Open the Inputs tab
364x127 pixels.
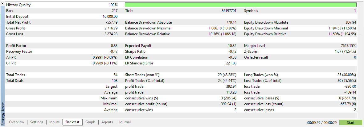55,122
